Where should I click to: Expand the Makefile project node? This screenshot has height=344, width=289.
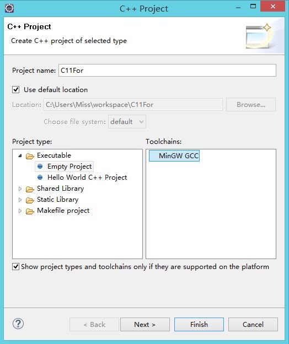click(x=20, y=211)
